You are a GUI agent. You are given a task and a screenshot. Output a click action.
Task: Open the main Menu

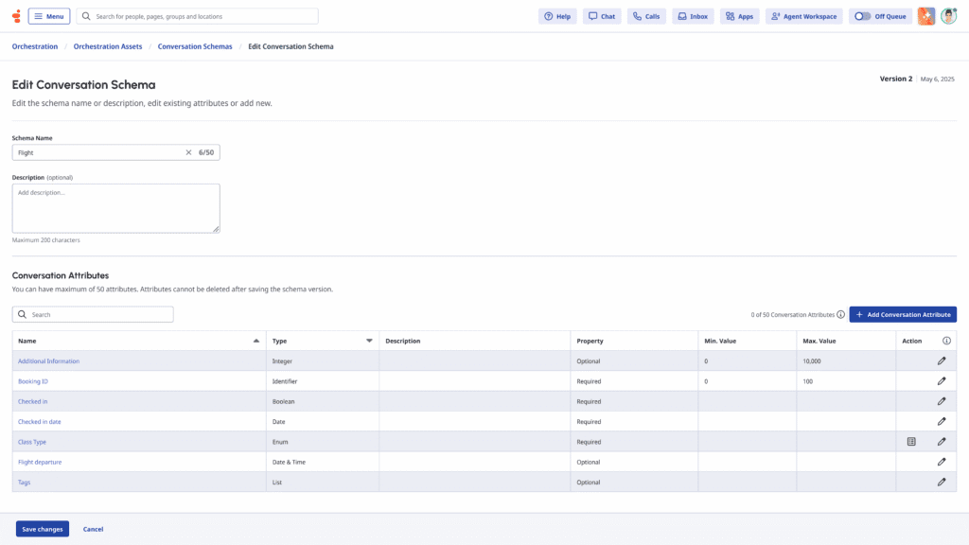click(49, 16)
